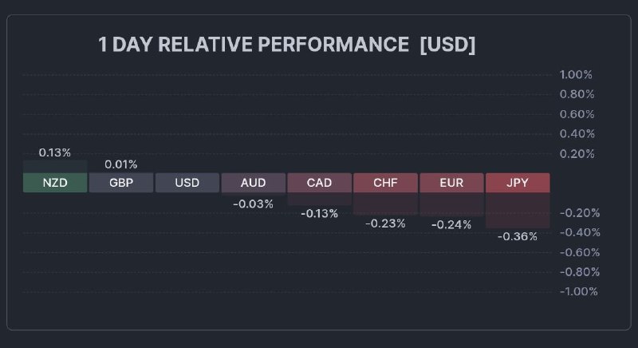638x348 pixels.
Task: Click the 0.13% label above NZD
Action: (x=55, y=152)
